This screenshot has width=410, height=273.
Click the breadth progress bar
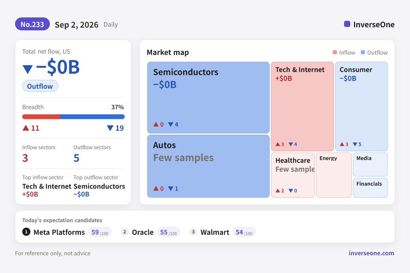73,117
